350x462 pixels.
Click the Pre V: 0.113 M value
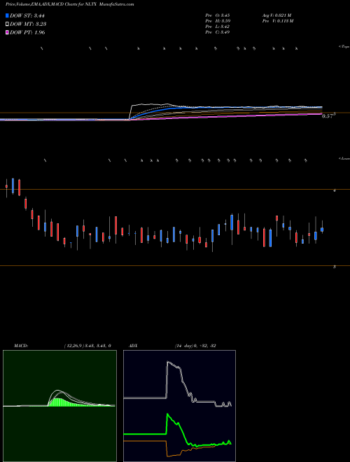click(x=277, y=21)
